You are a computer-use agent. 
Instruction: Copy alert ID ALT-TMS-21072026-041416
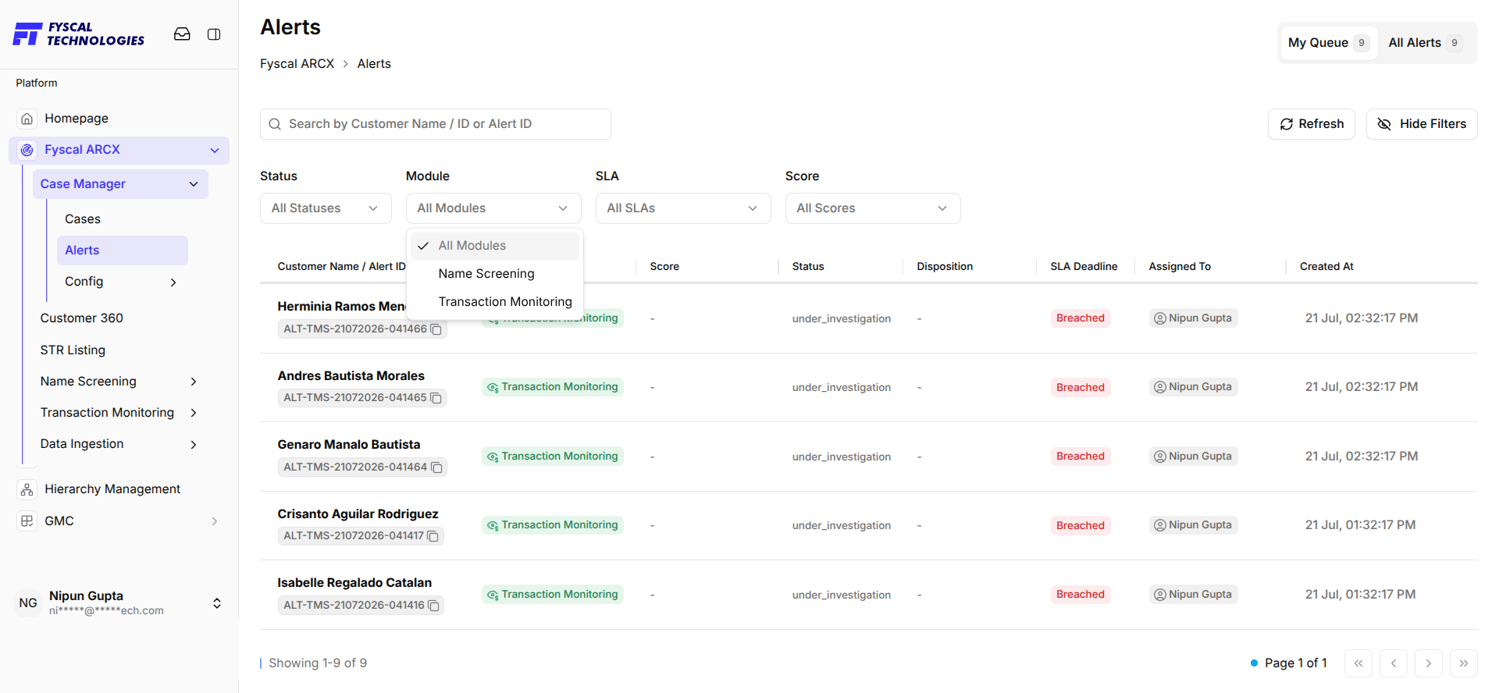click(434, 606)
